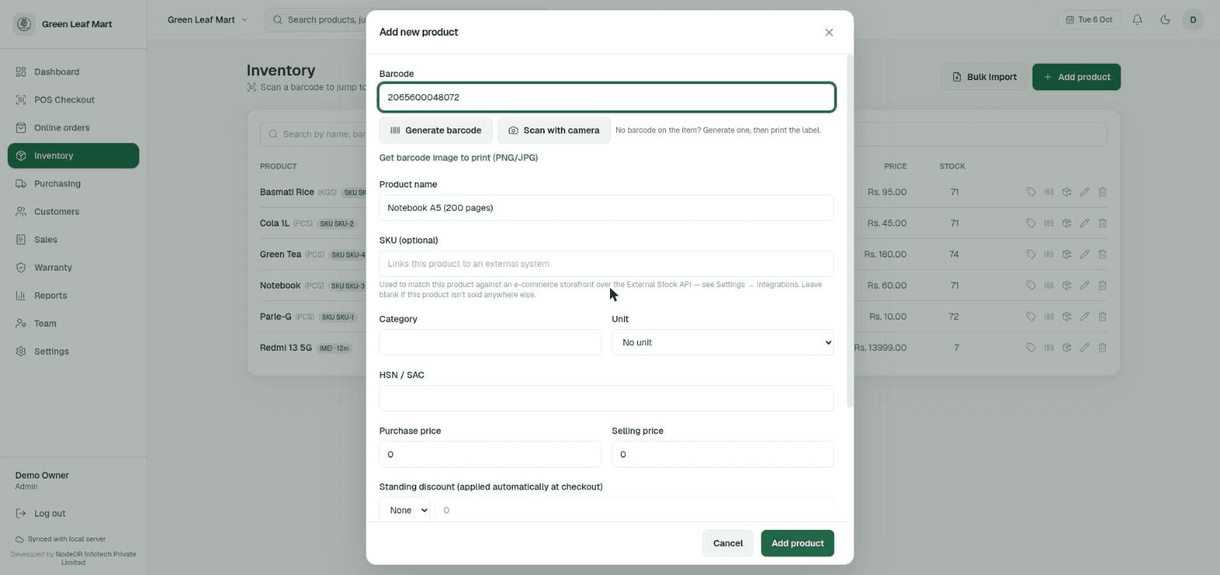
Task: Click the price tag icon for Cola 1L
Action: click(x=1031, y=223)
